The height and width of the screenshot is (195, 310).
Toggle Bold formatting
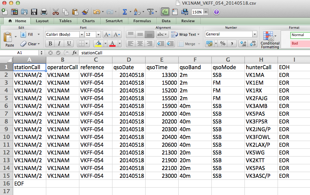(x=50, y=44)
